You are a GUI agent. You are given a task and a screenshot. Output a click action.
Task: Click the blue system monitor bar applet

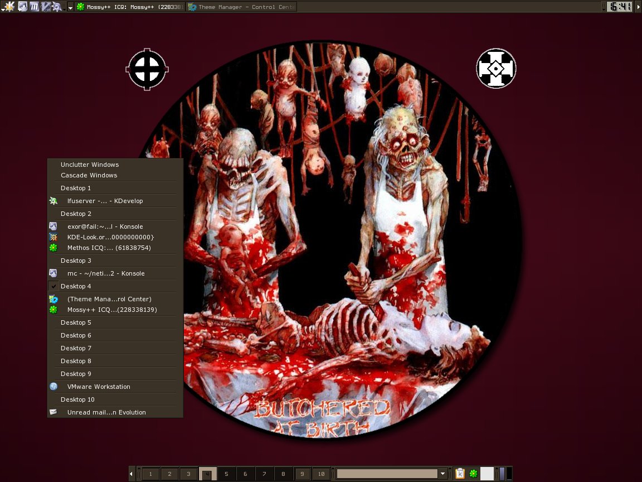(502, 474)
